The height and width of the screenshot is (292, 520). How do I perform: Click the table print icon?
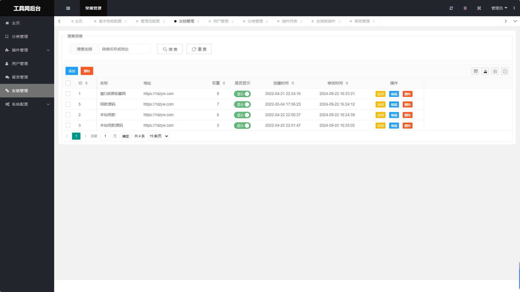(x=495, y=71)
